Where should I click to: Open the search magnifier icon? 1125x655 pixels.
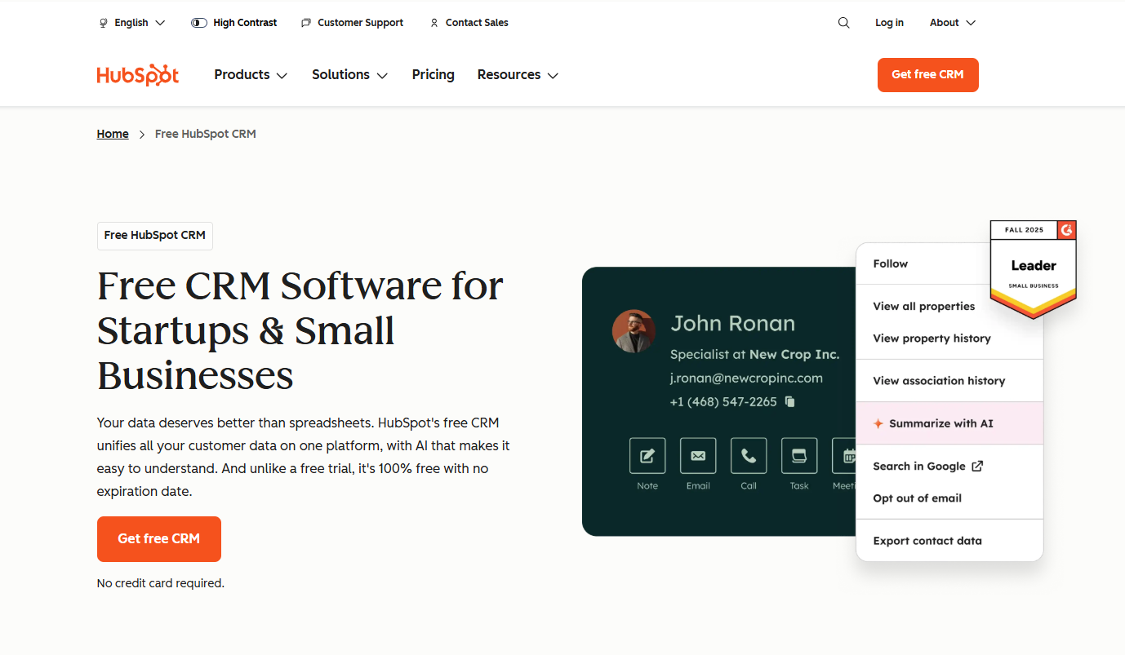tap(843, 22)
